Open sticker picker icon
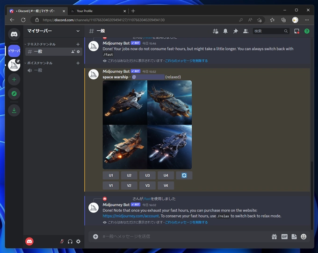Screen dimensions: 318x253 [294, 236]
